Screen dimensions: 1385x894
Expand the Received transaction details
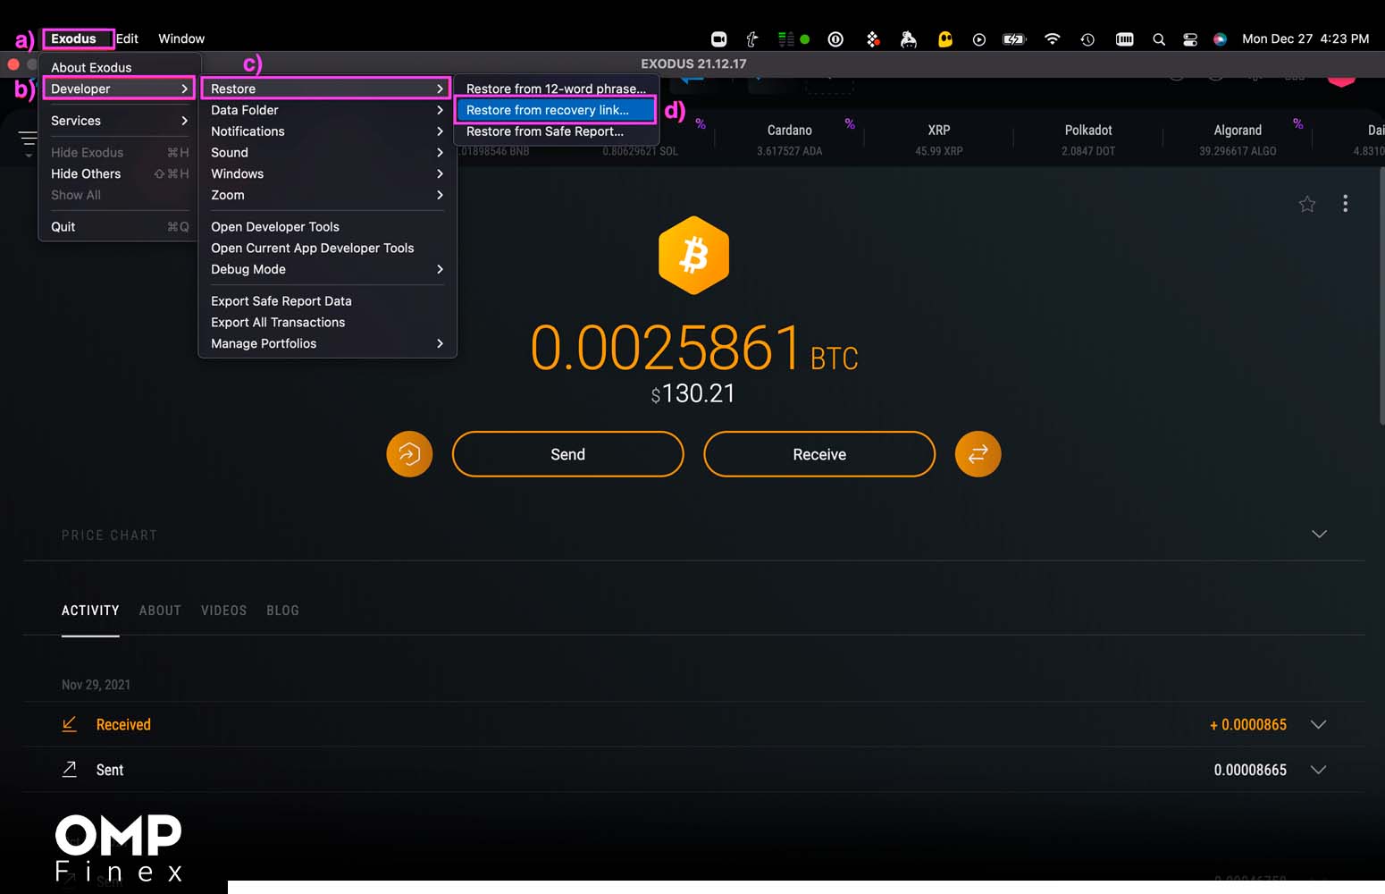coord(1318,724)
